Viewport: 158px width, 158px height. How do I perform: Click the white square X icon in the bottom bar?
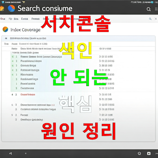coord(149,153)
